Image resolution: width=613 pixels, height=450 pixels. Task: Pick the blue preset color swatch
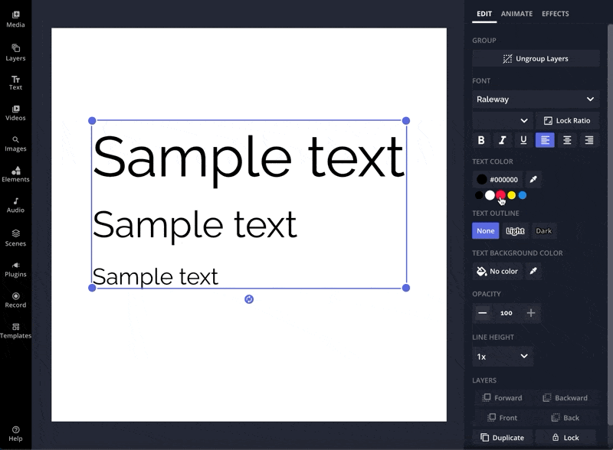[x=523, y=195]
